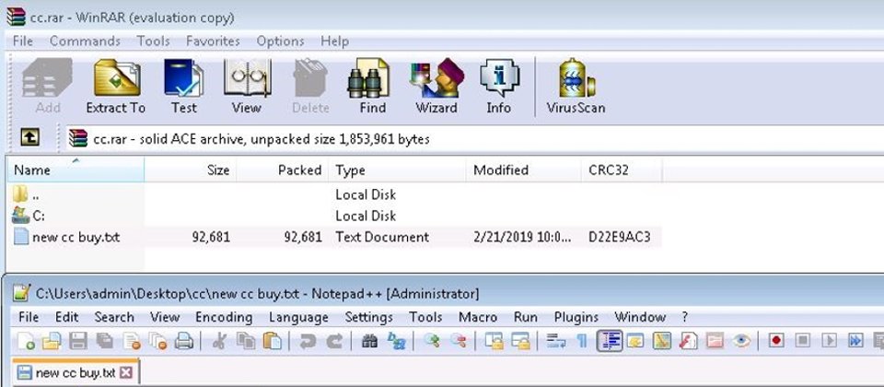Click the Notepad++ Print icon
Screen dimensions: 884x387
coord(183,341)
